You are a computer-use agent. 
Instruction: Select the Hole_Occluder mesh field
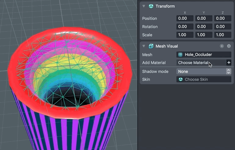pos(204,55)
